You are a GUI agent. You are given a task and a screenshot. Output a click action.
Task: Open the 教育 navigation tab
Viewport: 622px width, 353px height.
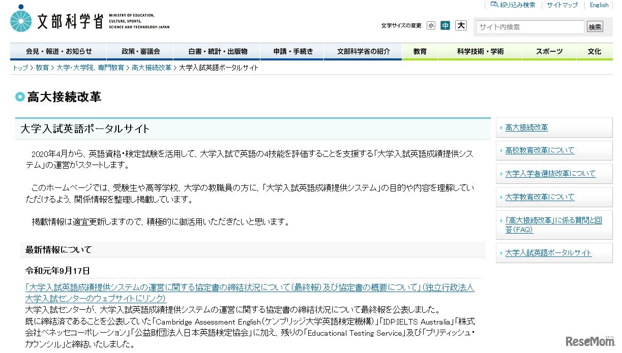[x=420, y=51]
